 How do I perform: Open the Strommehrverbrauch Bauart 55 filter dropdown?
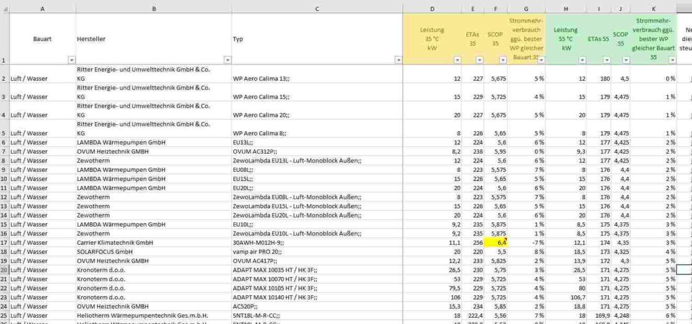[673, 60]
